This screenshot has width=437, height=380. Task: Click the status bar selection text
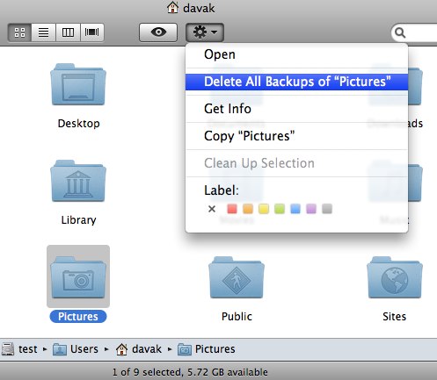click(190, 372)
